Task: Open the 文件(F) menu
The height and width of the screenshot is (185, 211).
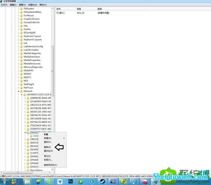Action: click(4, 5)
